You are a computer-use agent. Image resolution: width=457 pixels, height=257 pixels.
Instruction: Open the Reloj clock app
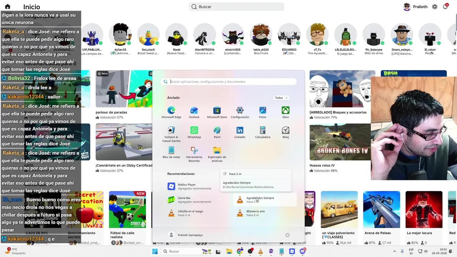(286, 132)
